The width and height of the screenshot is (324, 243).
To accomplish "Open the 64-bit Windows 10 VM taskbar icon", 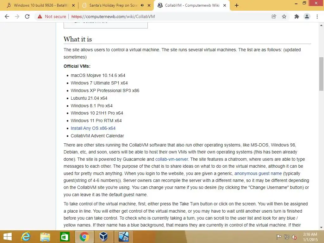I will coord(123,237).
